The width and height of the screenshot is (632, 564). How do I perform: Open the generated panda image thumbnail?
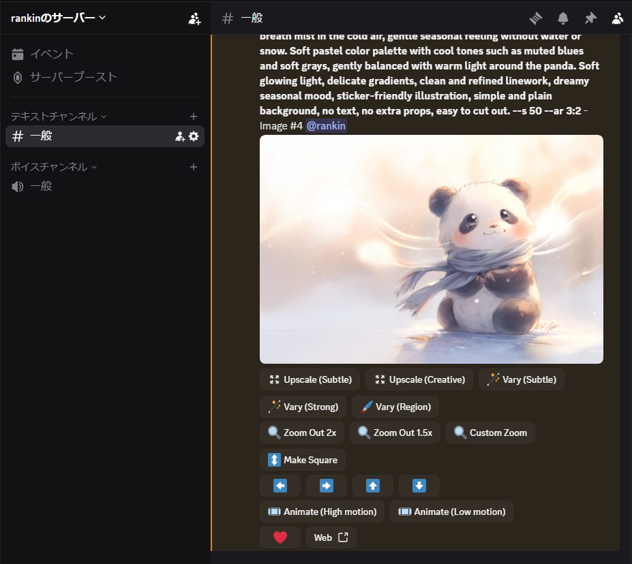tap(431, 249)
